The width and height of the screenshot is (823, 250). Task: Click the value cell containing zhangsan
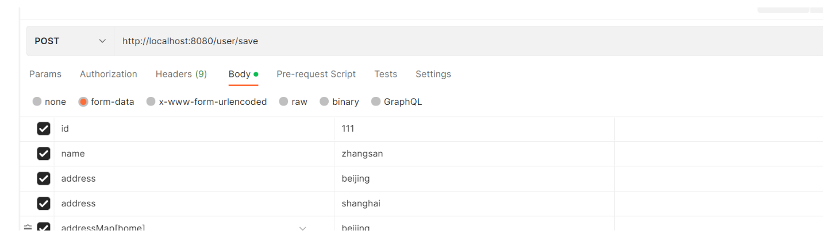[x=474, y=154]
